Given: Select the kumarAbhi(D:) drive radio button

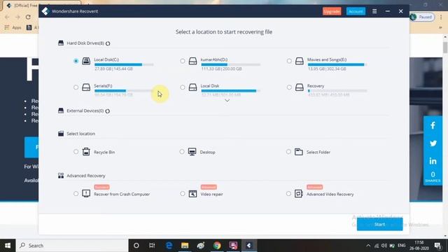Looking at the screenshot, I should tap(183, 61).
